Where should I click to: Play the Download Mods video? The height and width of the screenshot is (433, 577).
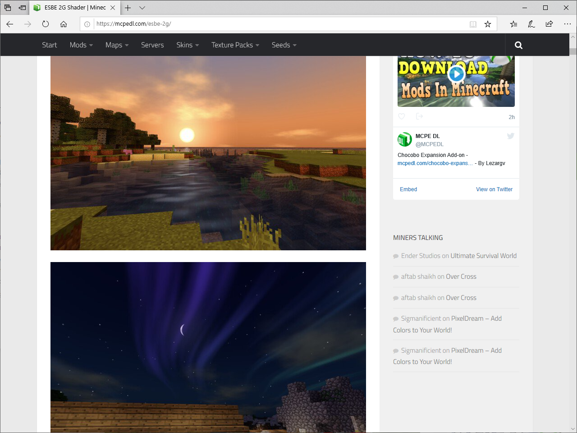(x=456, y=74)
